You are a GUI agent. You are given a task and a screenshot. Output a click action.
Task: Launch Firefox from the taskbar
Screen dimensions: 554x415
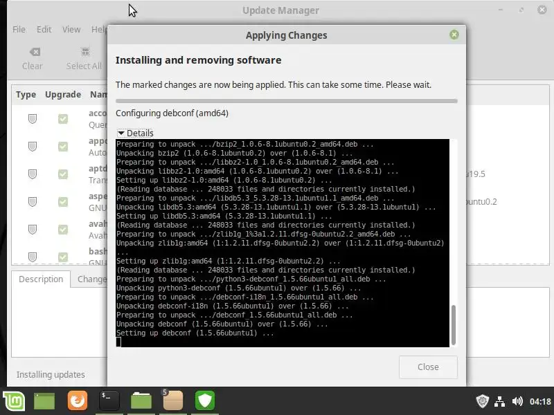78,400
